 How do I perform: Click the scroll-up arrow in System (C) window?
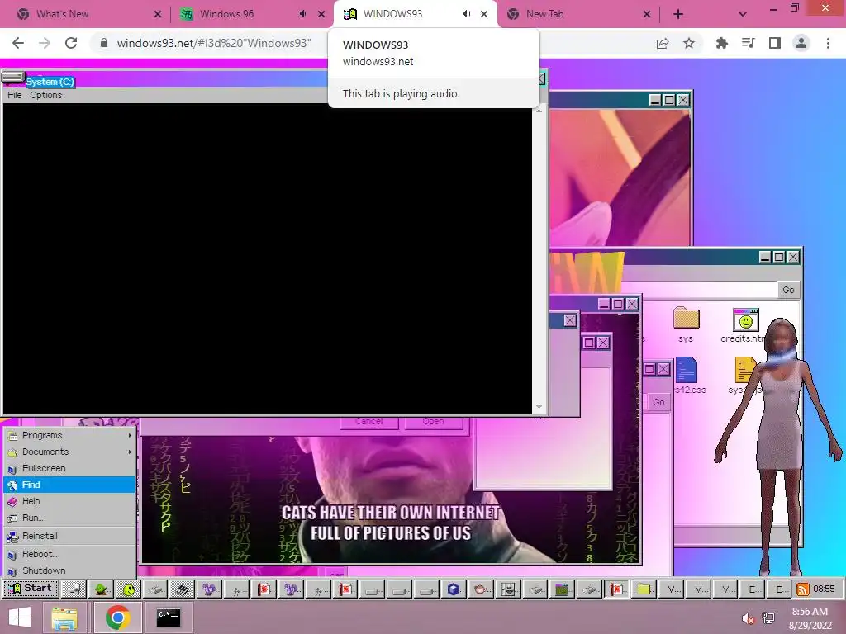(x=539, y=110)
